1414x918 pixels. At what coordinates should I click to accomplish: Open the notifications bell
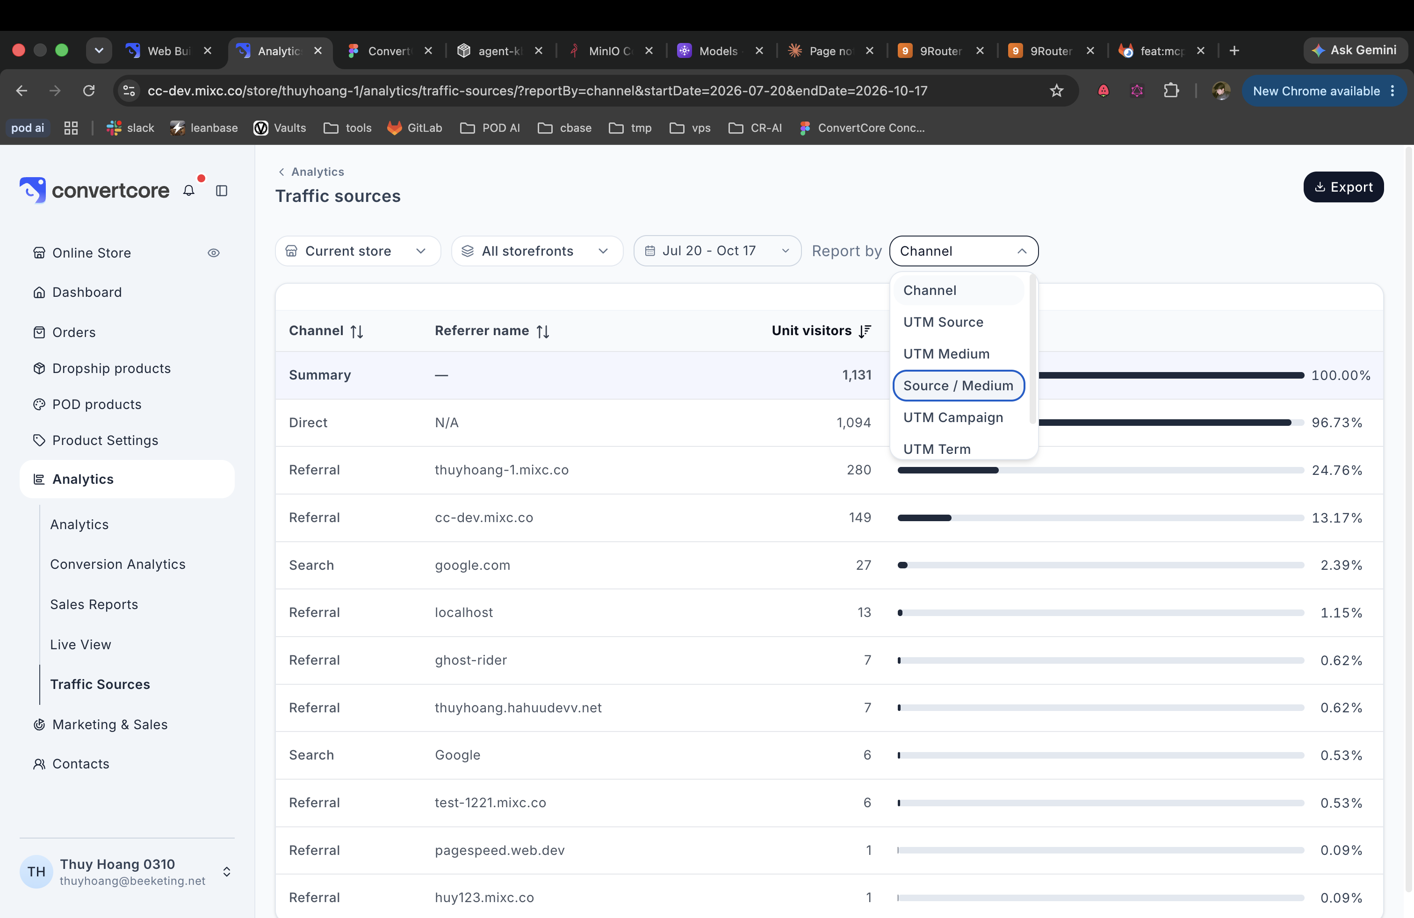pyautogui.click(x=189, y=191)
